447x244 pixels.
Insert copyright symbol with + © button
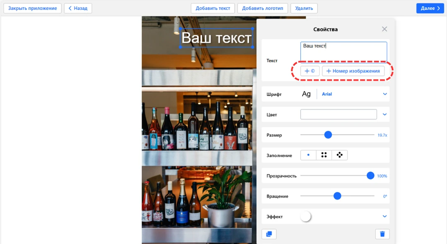pyautogui.click(x=310, y=71)
